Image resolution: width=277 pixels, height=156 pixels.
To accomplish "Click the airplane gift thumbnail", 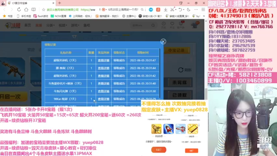I will click(x=180, y=129).
